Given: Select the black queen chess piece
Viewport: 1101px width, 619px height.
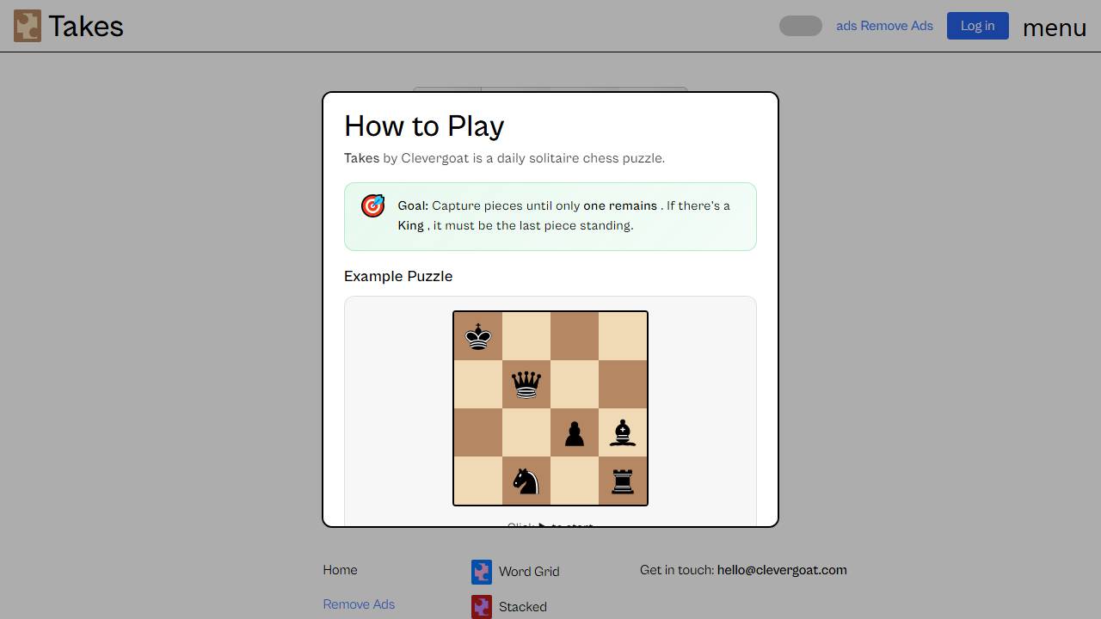Looking at the screenshot, I should coord(526,384).
